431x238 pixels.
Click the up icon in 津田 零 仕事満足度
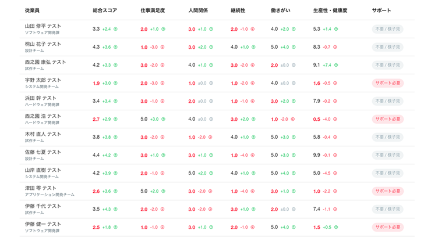click(x=163, y=191)
